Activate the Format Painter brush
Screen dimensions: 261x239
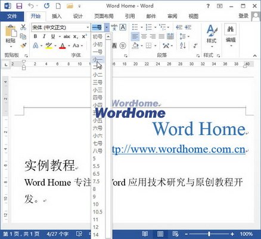pyautogui.click(x=23, y=45)
